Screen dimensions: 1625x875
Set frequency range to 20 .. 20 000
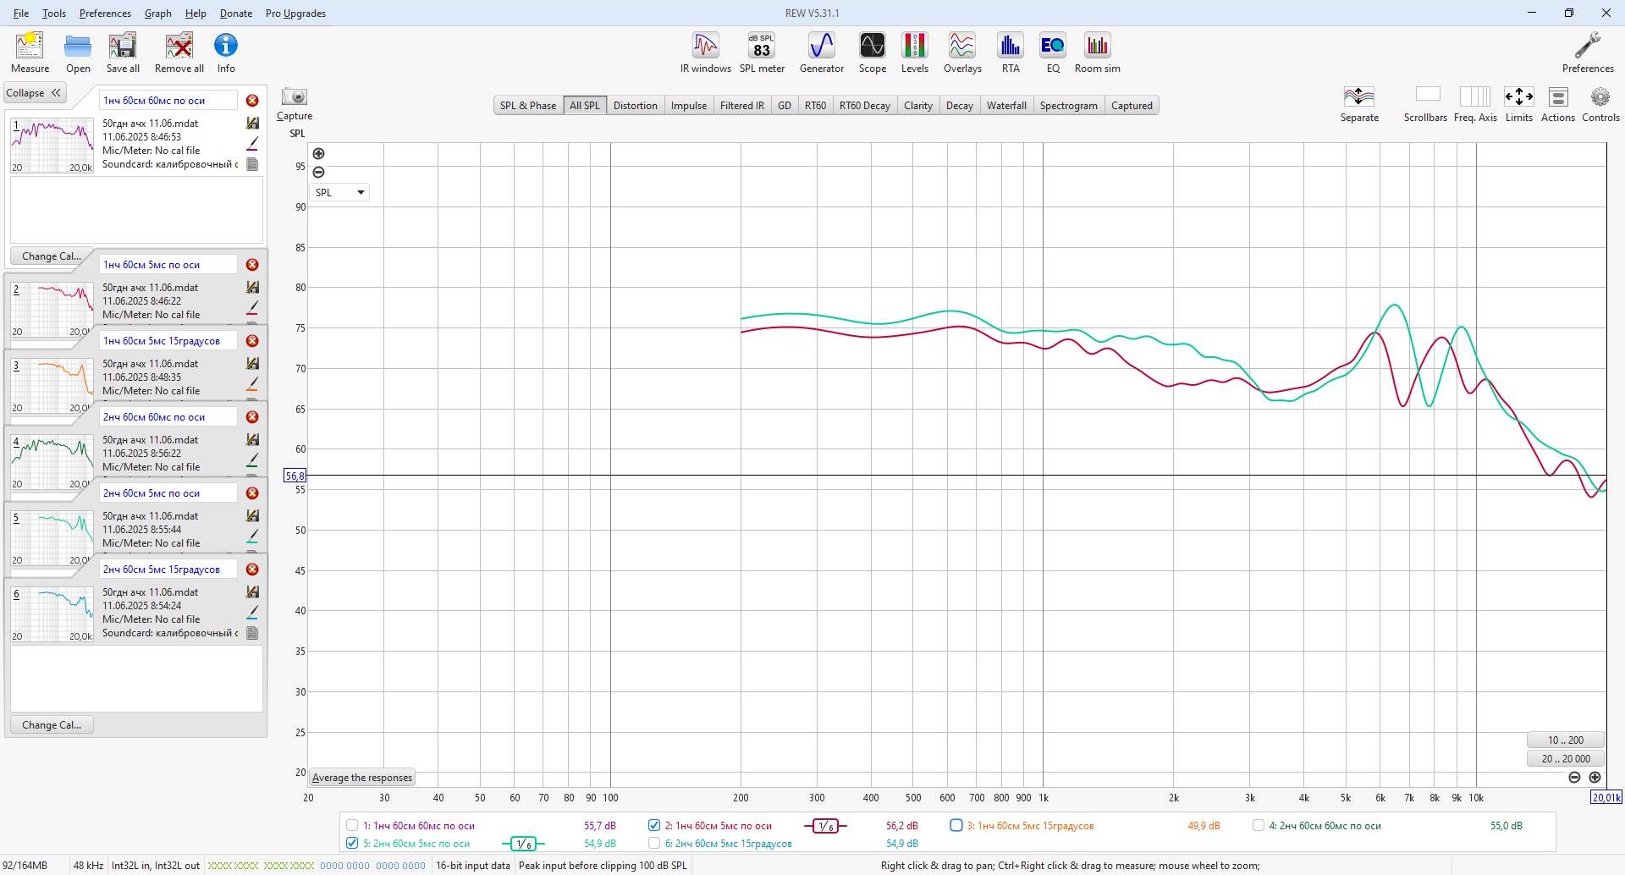click(1566, 759)
